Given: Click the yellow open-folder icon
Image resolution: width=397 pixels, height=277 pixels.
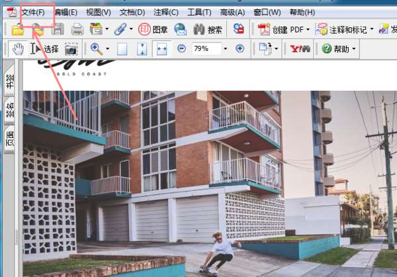Looking at the screenshot, I should pos(18,30).
